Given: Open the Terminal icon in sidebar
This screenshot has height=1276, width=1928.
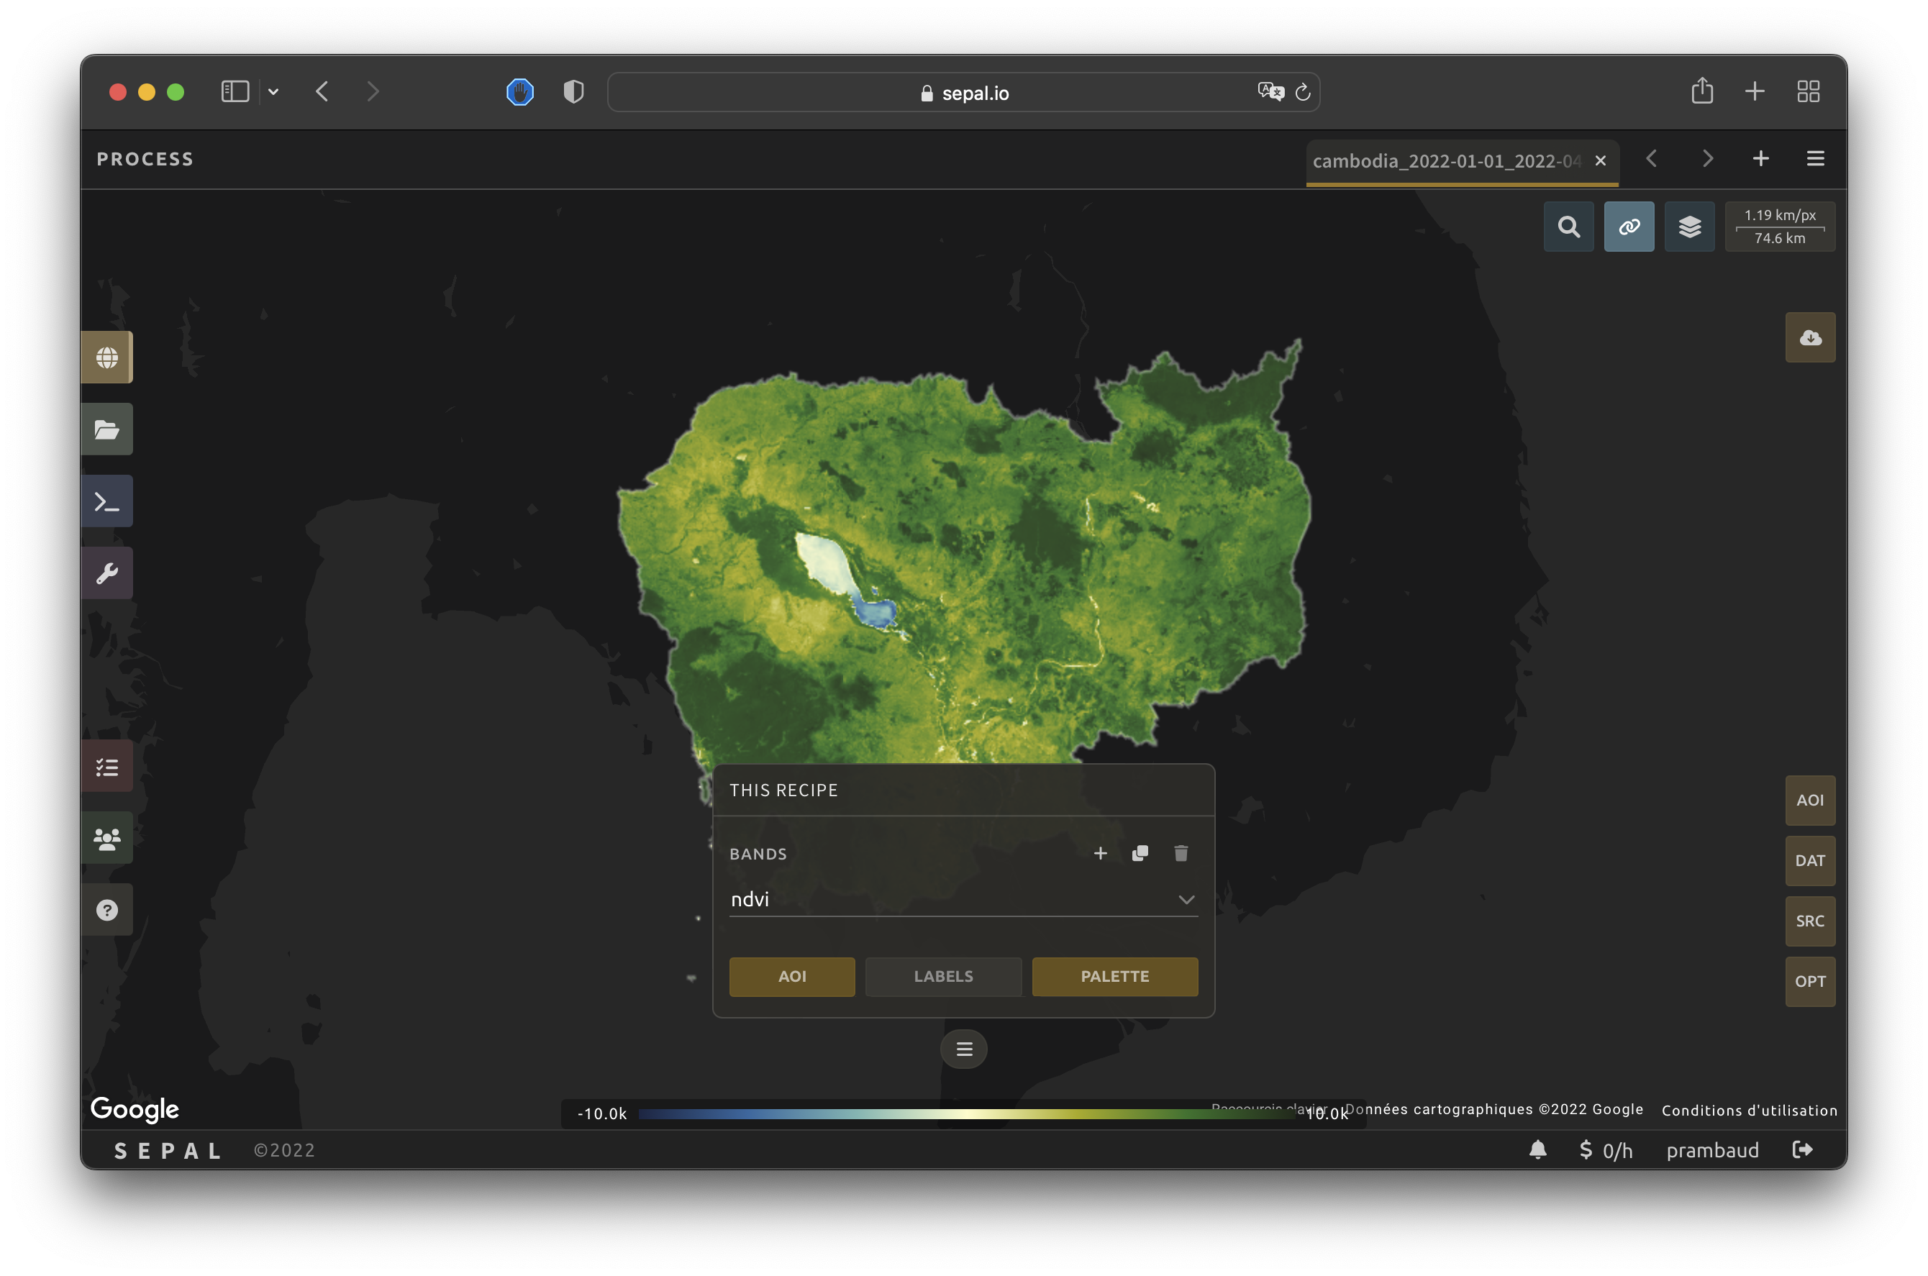Looking at the screenshot, I should pyautogui.click(x=106, y=501).
